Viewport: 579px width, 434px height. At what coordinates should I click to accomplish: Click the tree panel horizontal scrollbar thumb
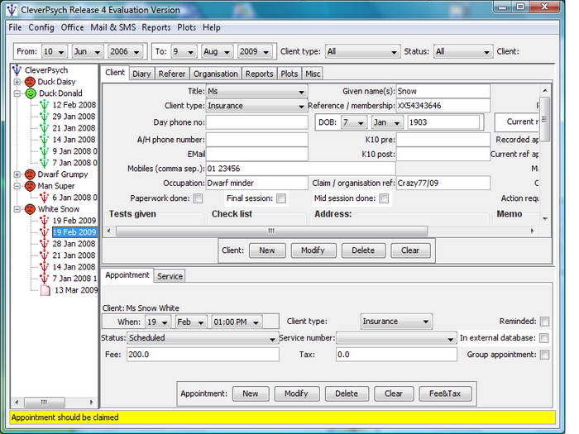tap(45, 403)
